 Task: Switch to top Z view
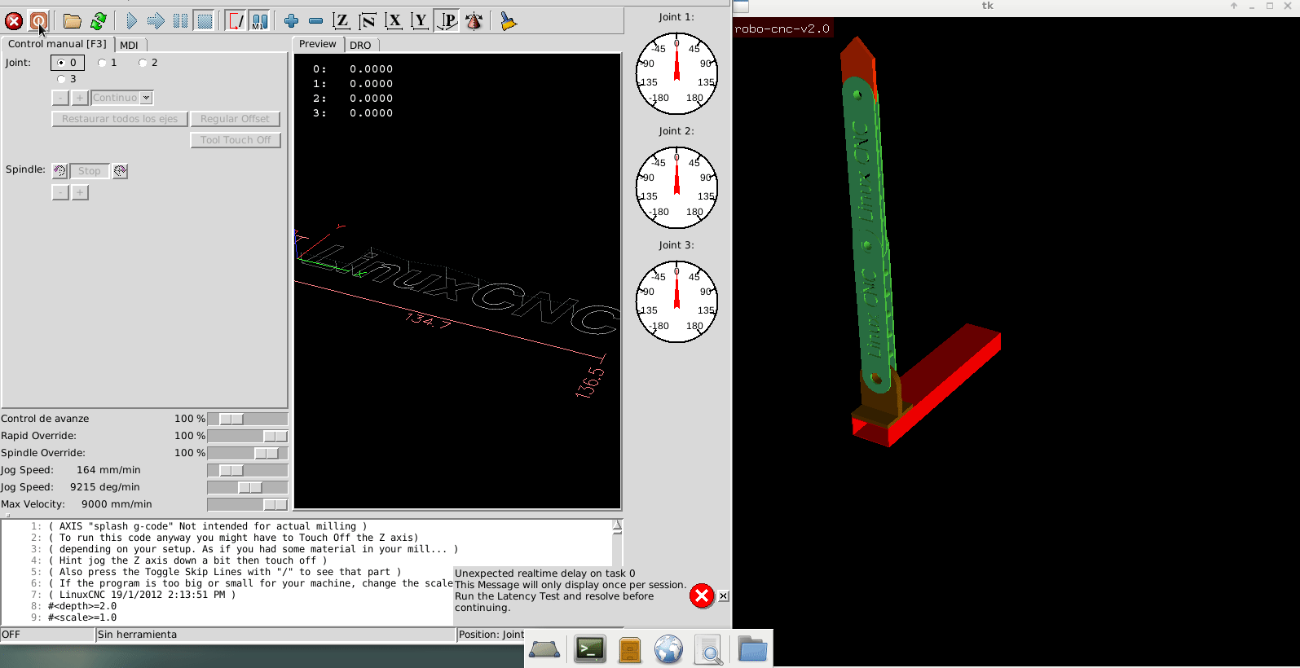click(342, 21)
